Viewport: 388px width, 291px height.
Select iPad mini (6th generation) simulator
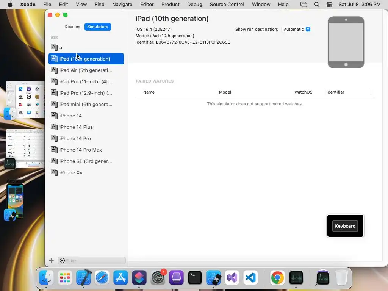point(86,104)
